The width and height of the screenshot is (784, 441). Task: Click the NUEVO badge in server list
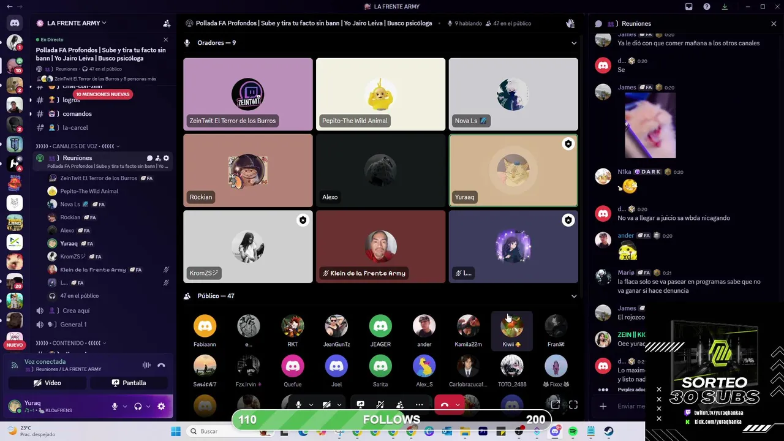coord(14,345)
